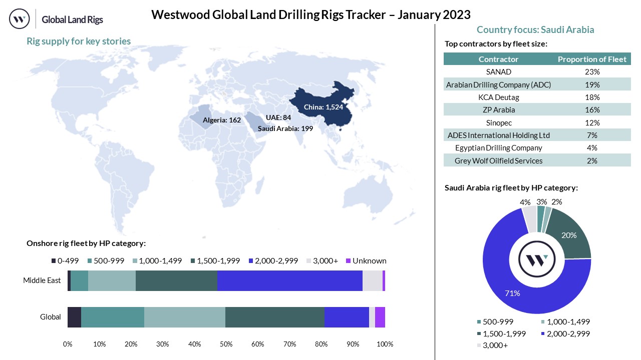This screenshot has height=360, width=641.
Task: Click the 20% segment of the donut chart
Action: tap(571, 234)
